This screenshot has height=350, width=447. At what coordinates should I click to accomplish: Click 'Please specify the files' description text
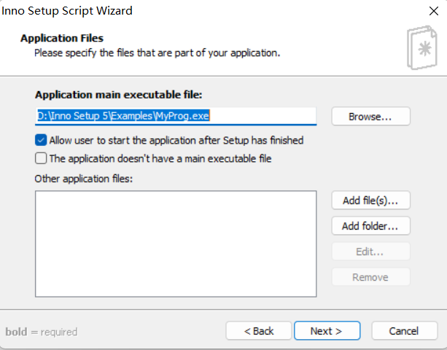pyautogui.click(x=157, y=53)
